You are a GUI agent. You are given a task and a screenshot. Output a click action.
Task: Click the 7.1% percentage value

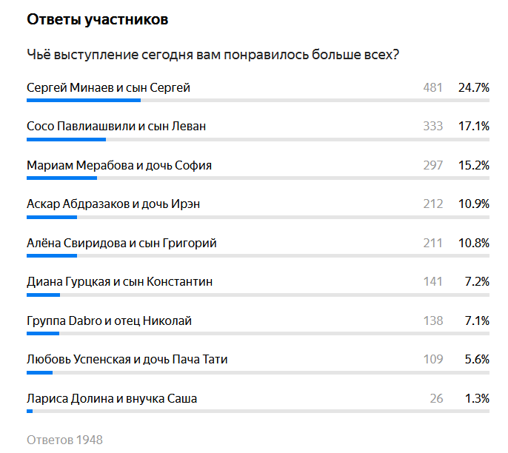pos(475,321)
